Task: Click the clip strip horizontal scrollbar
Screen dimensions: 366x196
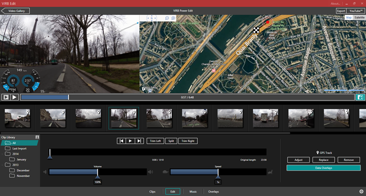Action: pyautogui.click(x=145, y=133)
